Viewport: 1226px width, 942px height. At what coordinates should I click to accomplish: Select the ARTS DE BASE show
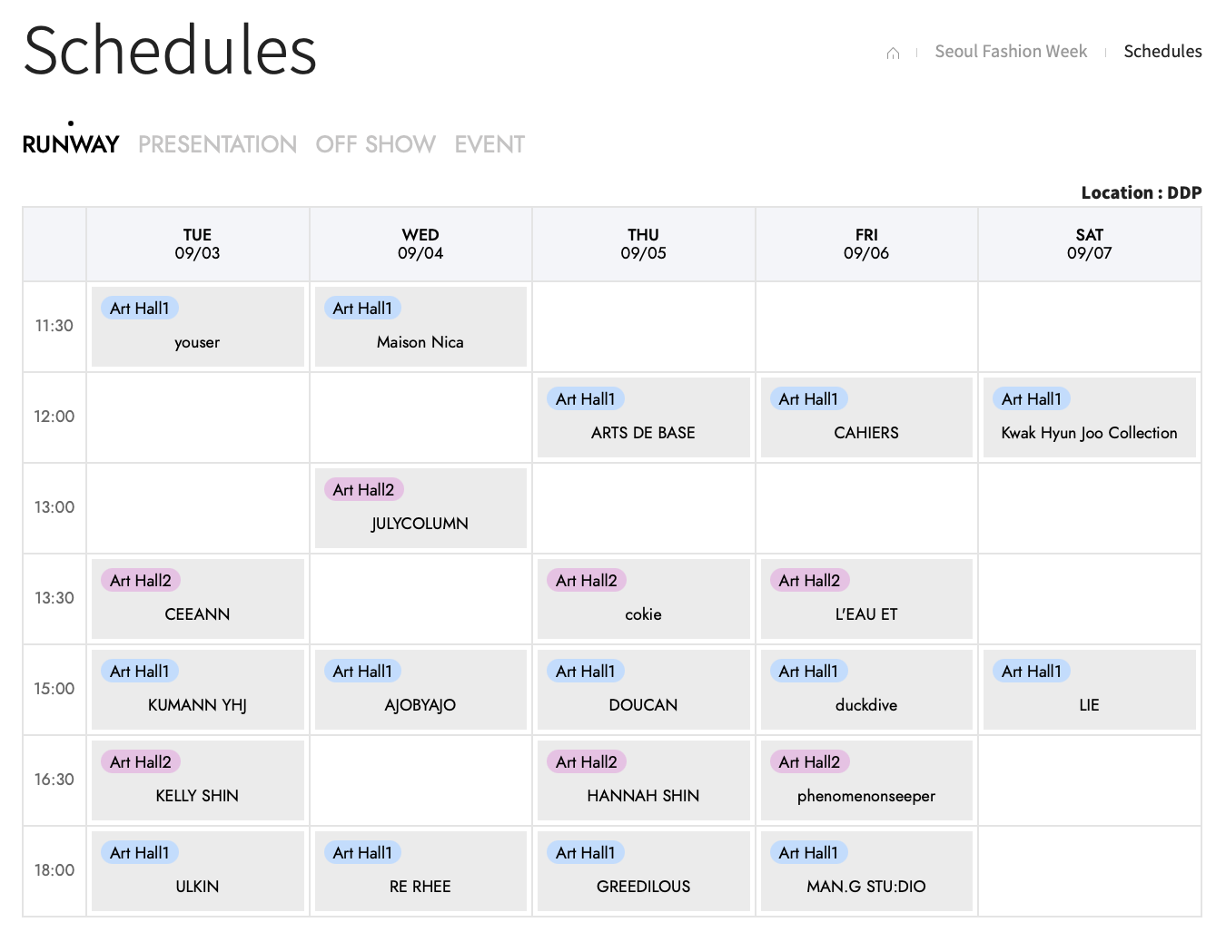[644, 417]
